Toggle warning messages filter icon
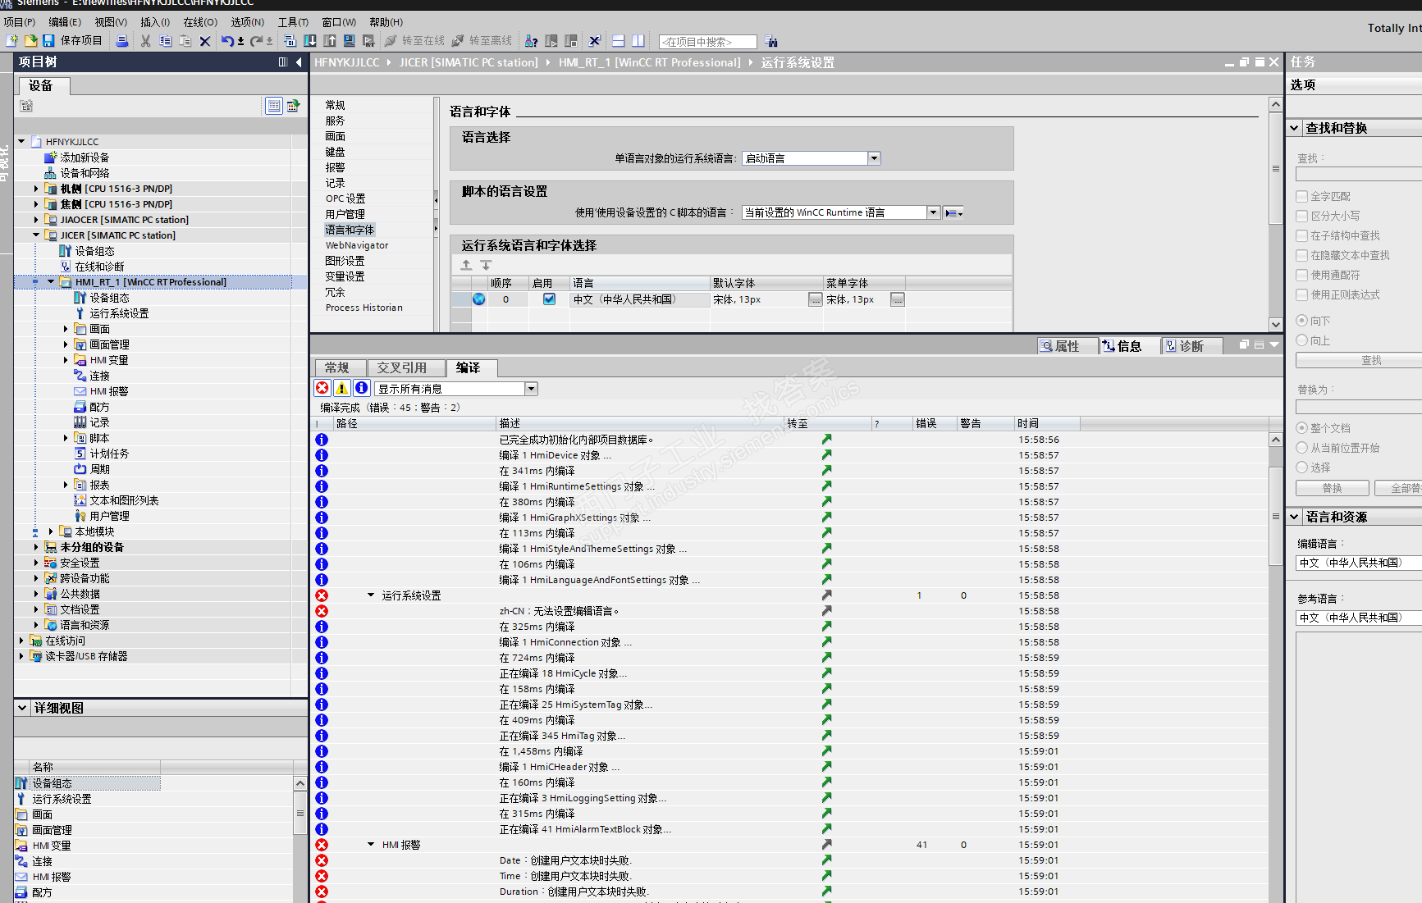The width and height of the screenshot is (1422, 903). [342, 388]
